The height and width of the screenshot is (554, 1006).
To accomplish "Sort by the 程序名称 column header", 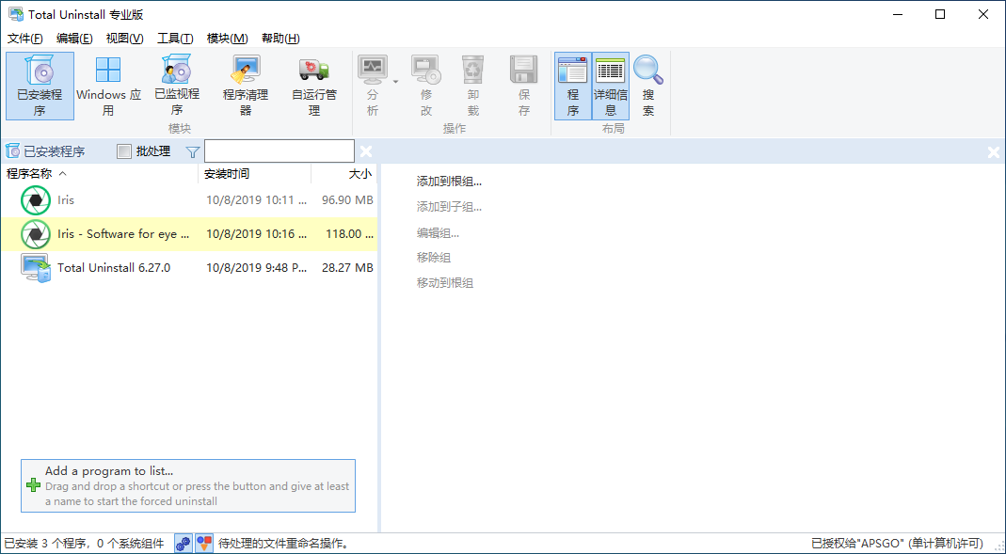I will [99, 173].
